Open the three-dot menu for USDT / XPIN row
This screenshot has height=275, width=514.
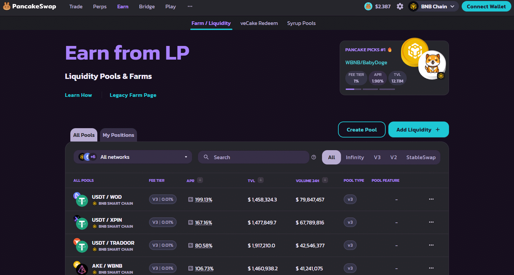point(431,222)
